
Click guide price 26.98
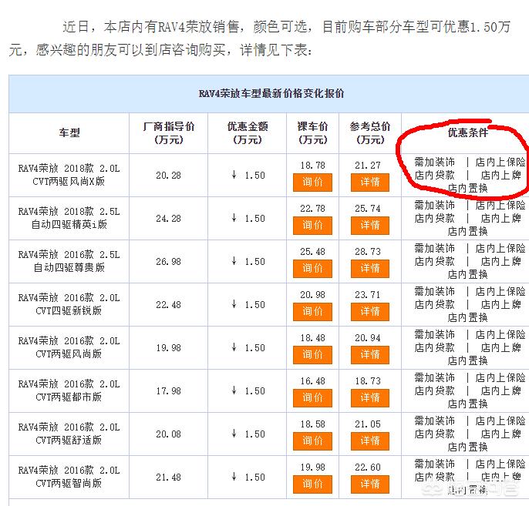[x=168, y=262]
